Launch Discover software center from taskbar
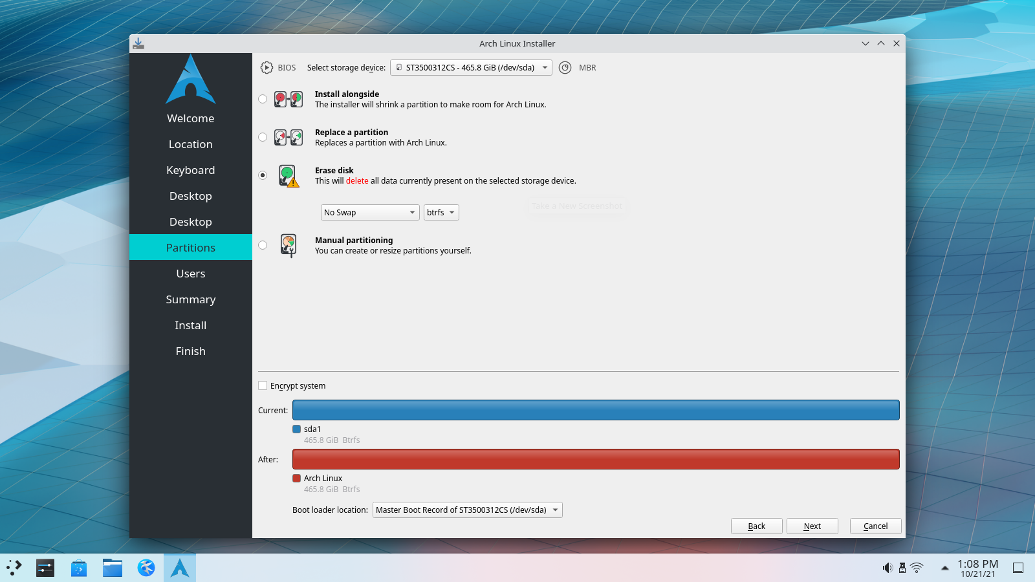Screen dimensions: 1035x582 pos(79,568)
